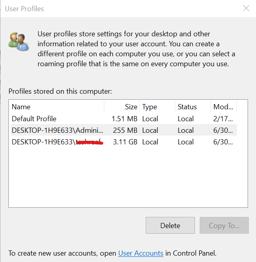This screenshot has height=262, width=256.
Task: Sort profiles by Name column header
Action: [x=57, y=107]
